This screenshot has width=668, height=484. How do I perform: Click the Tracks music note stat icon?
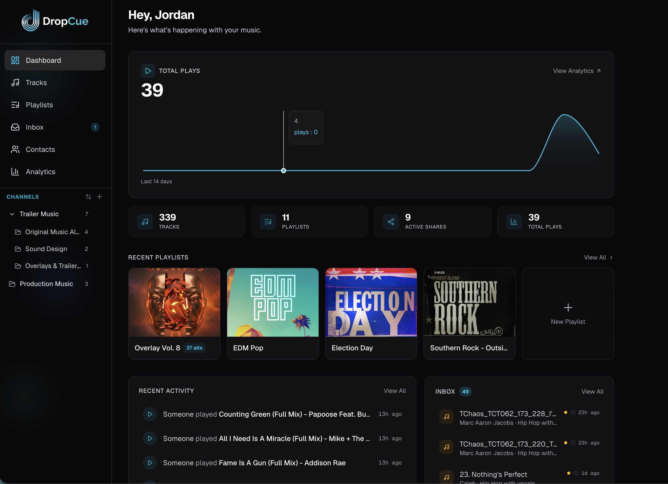tap(145, 222)
